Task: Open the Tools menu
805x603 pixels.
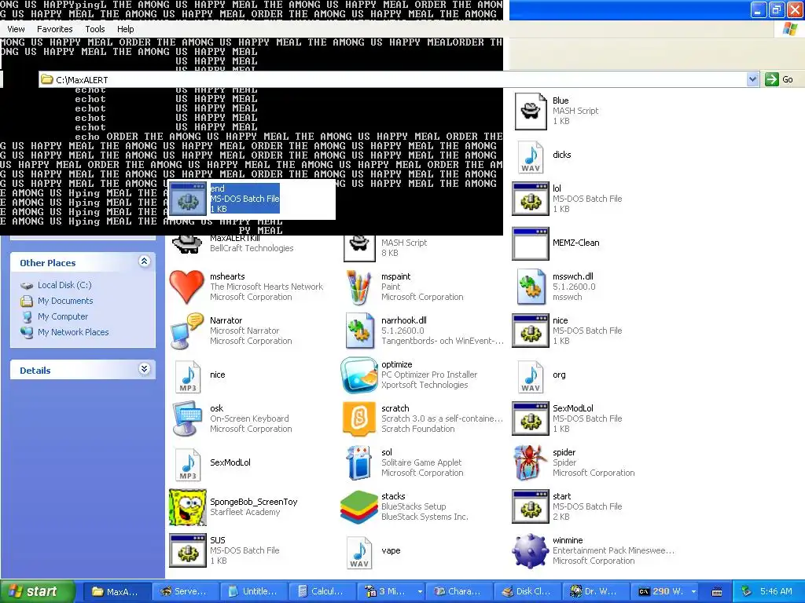Action: (x=95, y=29)
